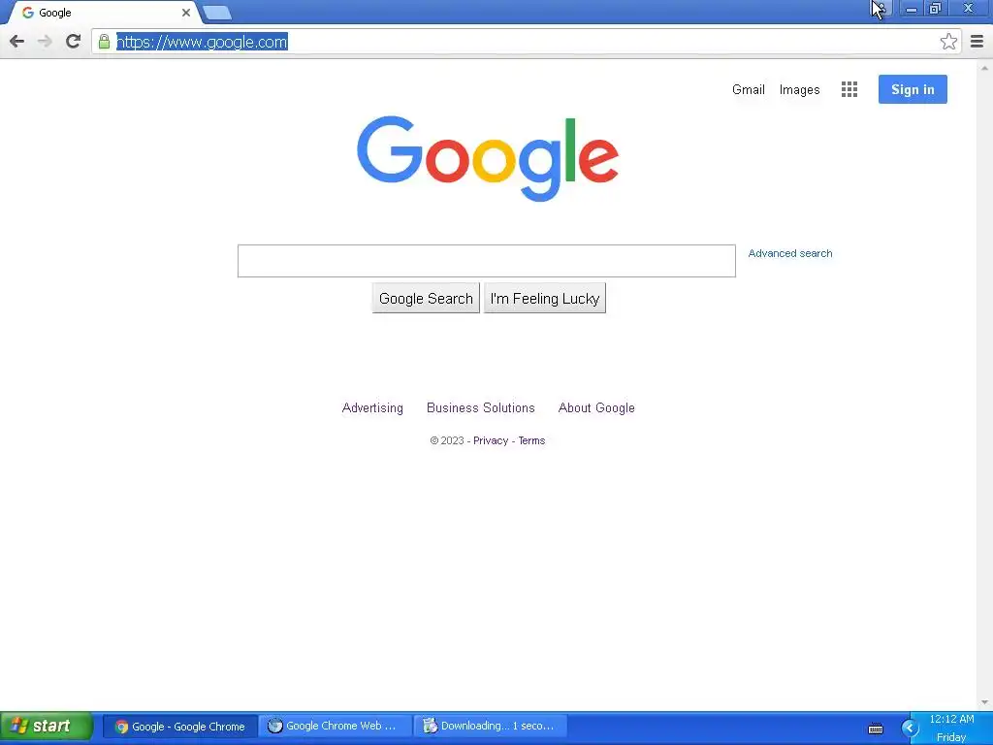Open Images link

point(799,90)
